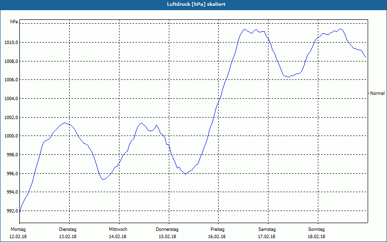Click the '1004,0' y-axis value
This screenshot has height=242, width=387.
11,99
